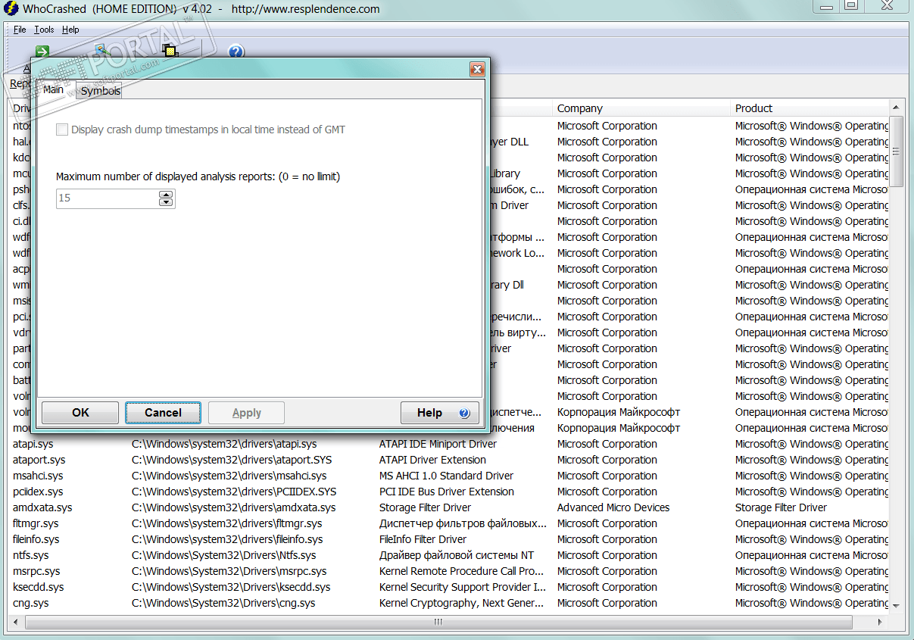
Task: Click the path C:\Windows\system32\drivers\PCIIDEX.SYS
Action: 234,492
